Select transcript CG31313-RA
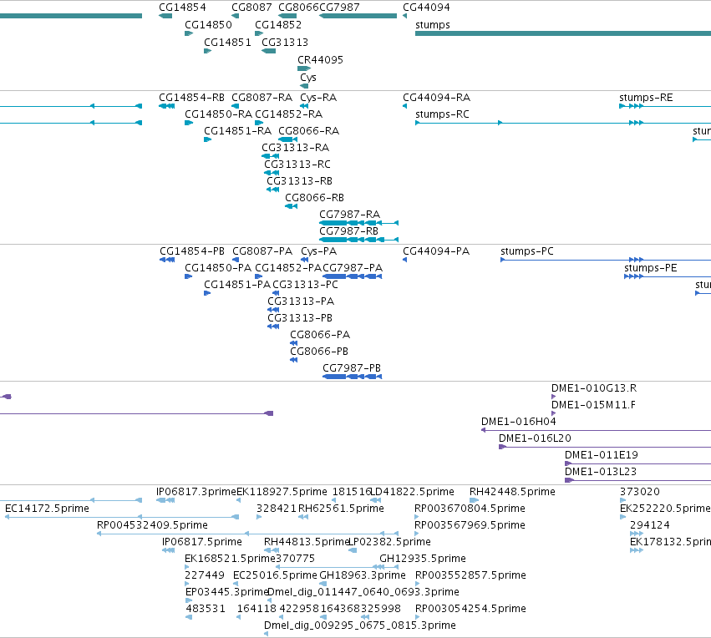 (x=295, y=148)
